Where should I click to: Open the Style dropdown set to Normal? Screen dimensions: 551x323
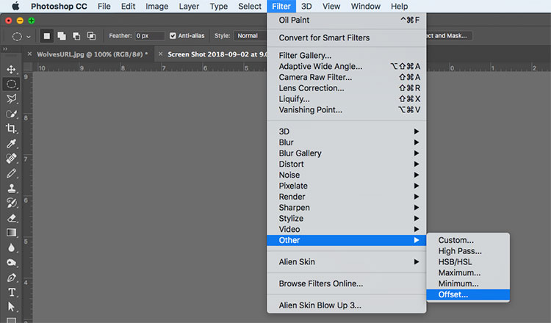(251, 36)
